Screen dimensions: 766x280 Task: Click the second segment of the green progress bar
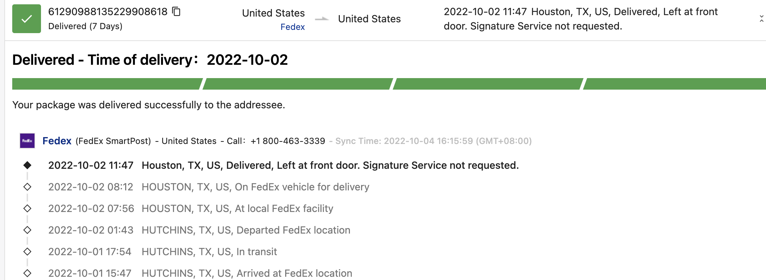pos(297,84)
